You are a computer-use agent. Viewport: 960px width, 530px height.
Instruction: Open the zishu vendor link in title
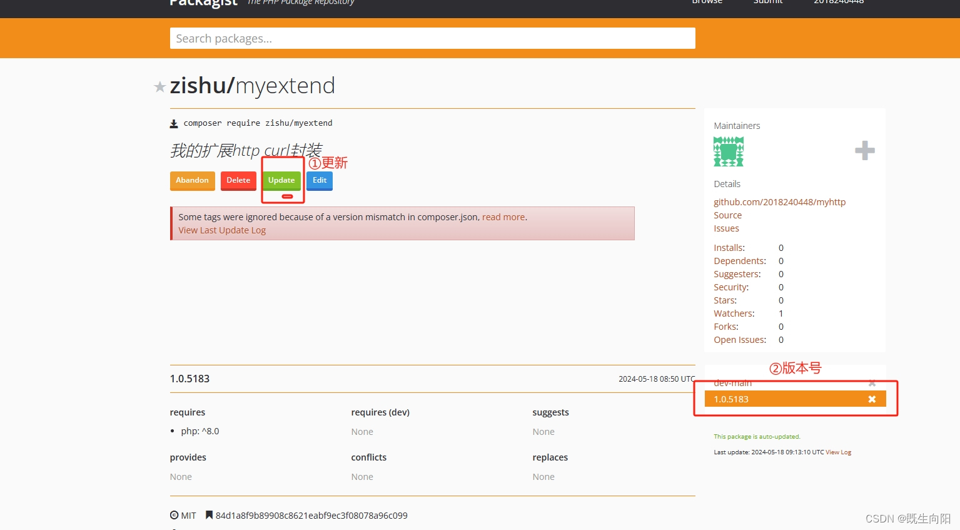[198, 86]
